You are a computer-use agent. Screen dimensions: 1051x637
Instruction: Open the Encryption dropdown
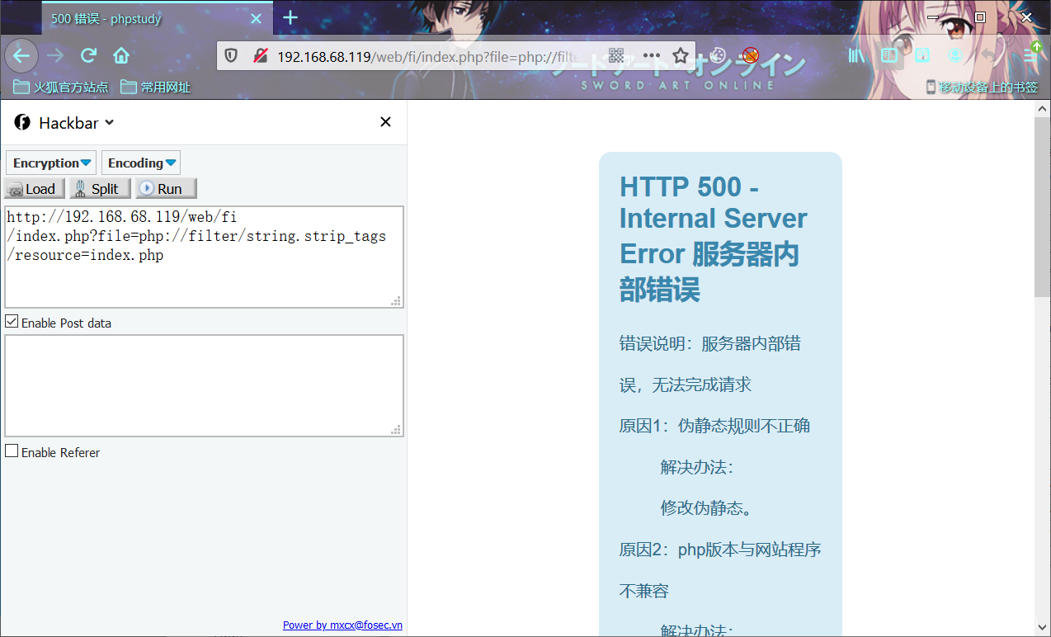click(50, 162)
